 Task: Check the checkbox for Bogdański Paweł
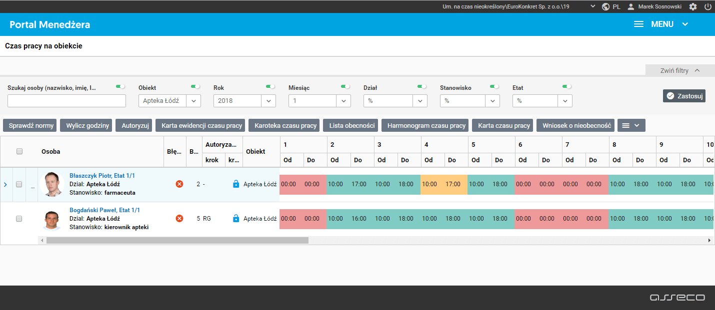(x=19, y=219)
